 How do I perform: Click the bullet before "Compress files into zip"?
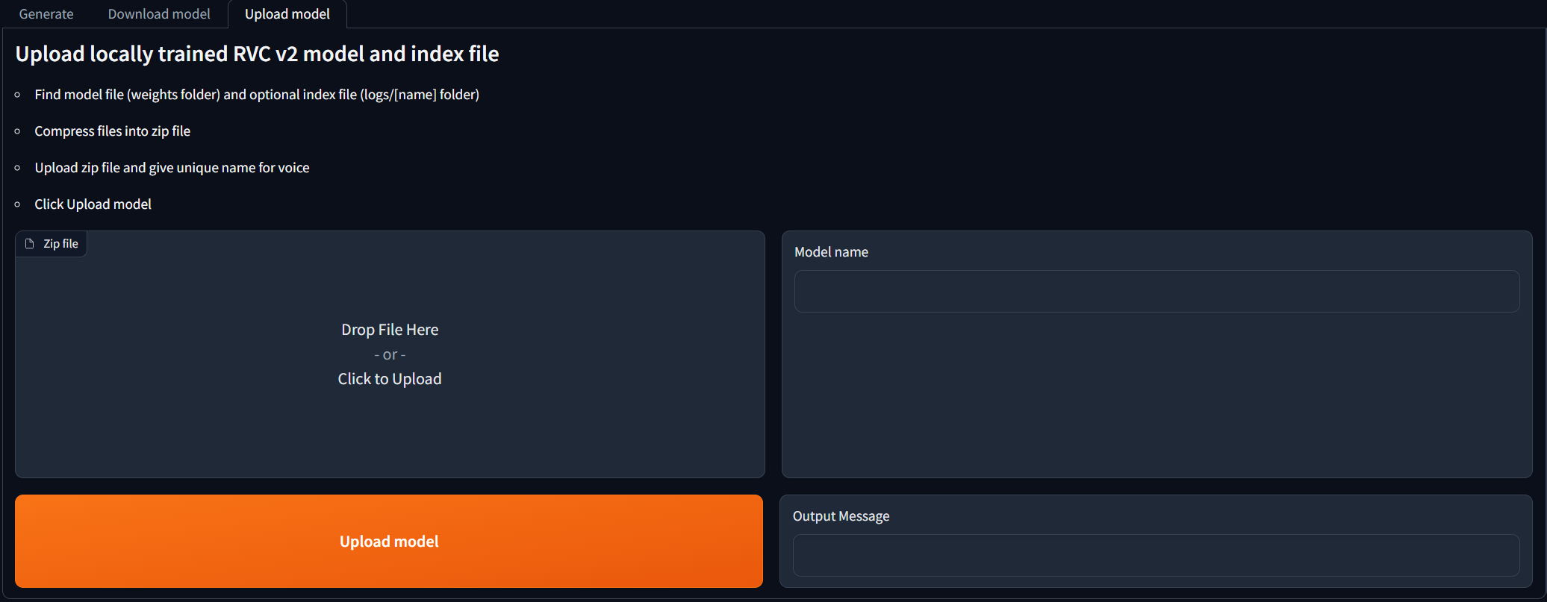coord(18,131)
